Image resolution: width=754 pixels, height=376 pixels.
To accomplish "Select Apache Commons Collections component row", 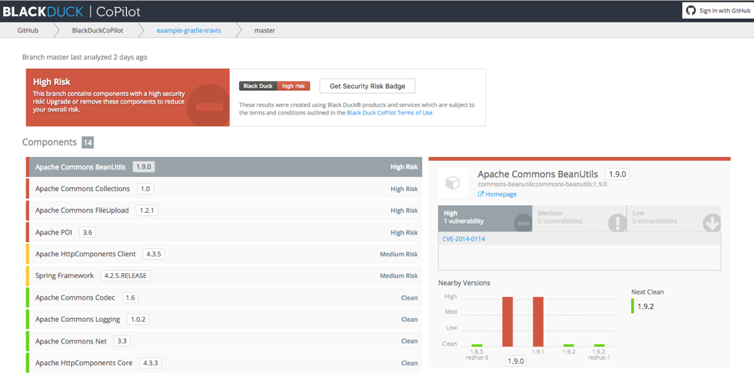I will 224,189.
